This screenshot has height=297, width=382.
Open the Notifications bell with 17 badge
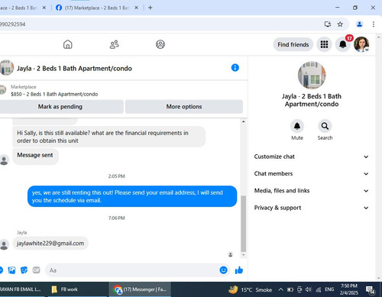[x=343, y=44]
